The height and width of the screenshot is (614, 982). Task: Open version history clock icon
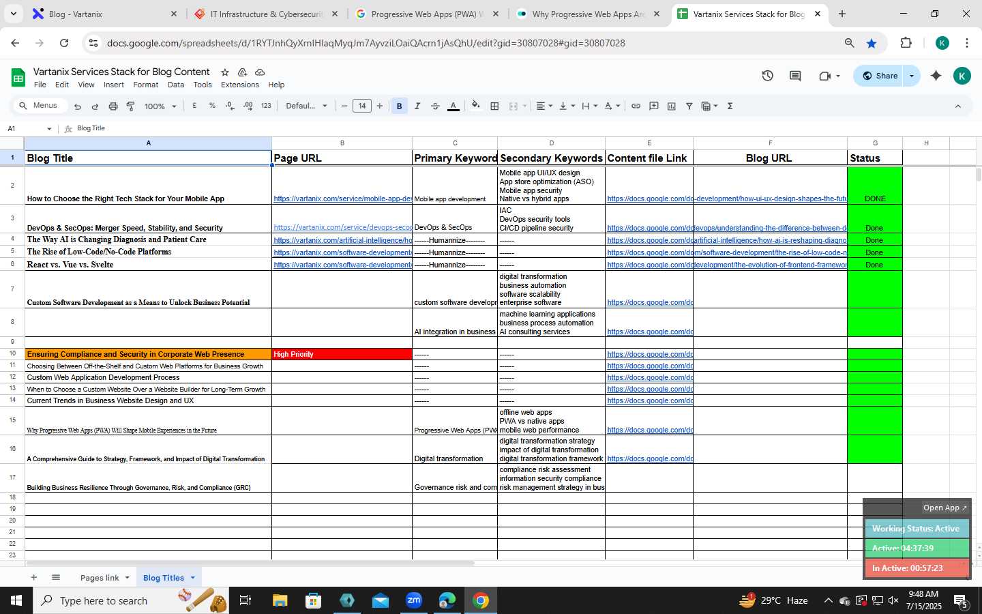(x=767, y=76)
